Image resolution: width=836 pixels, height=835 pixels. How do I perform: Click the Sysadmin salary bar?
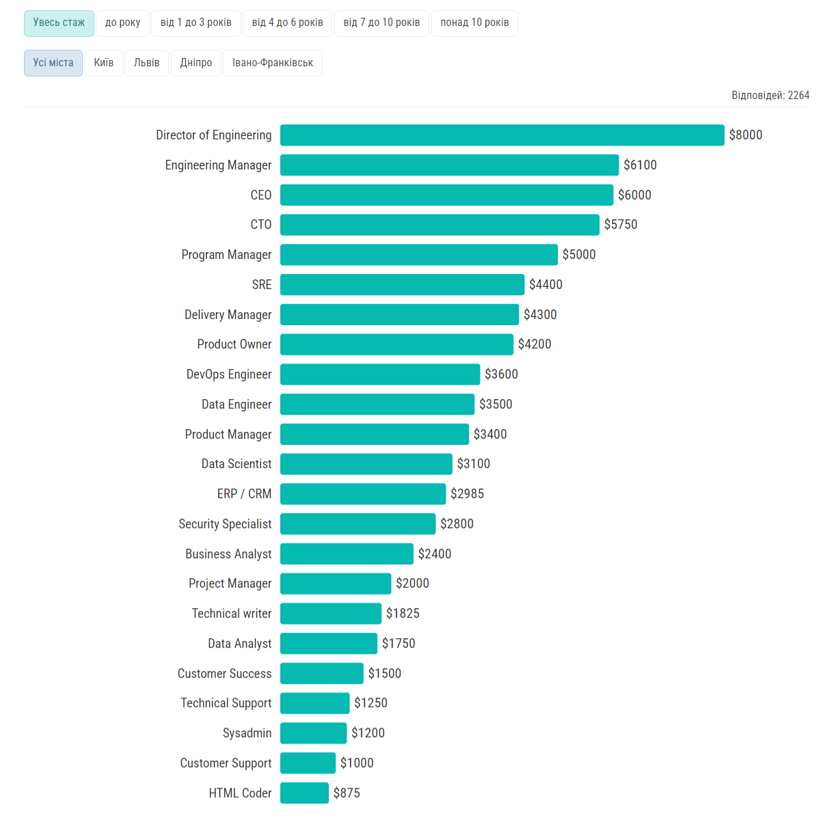[313, 733]
